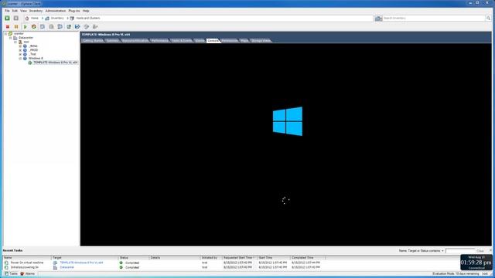Click the Inventory icon in breadcrumb

pyautogui.click(x=47, y=19)
